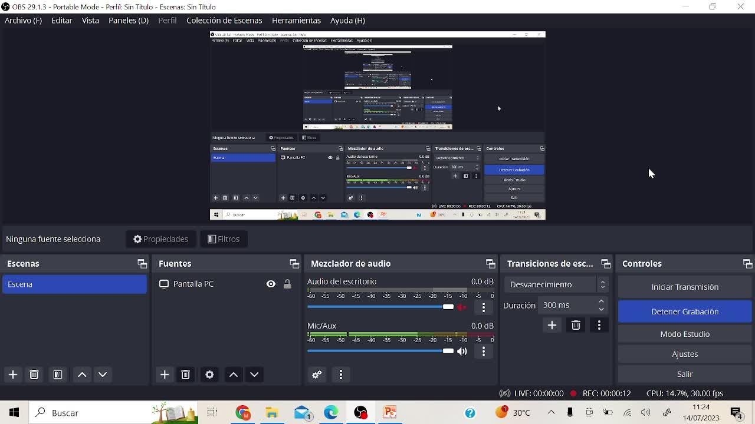This screenshot has height=424, width=755.
Task: Move source down in Fuentes list
Action: click(254, 375)
